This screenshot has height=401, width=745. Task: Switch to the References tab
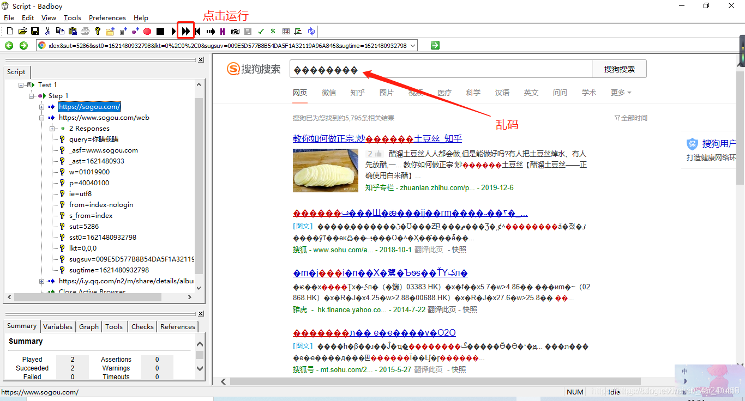[x=178, y=326]
